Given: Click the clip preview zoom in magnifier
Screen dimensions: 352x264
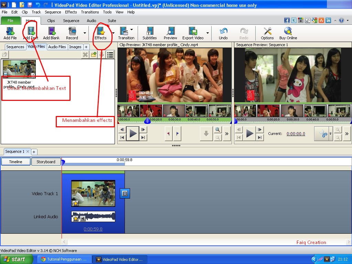Looking at the screenshot, I should click(217, 129).
